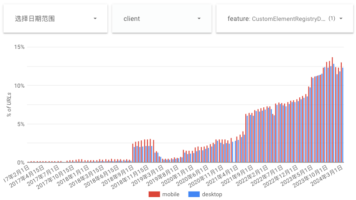Click the '% of URLs' axis title
This screenshot has width=356, height=200.
click(x=9, y=104)
